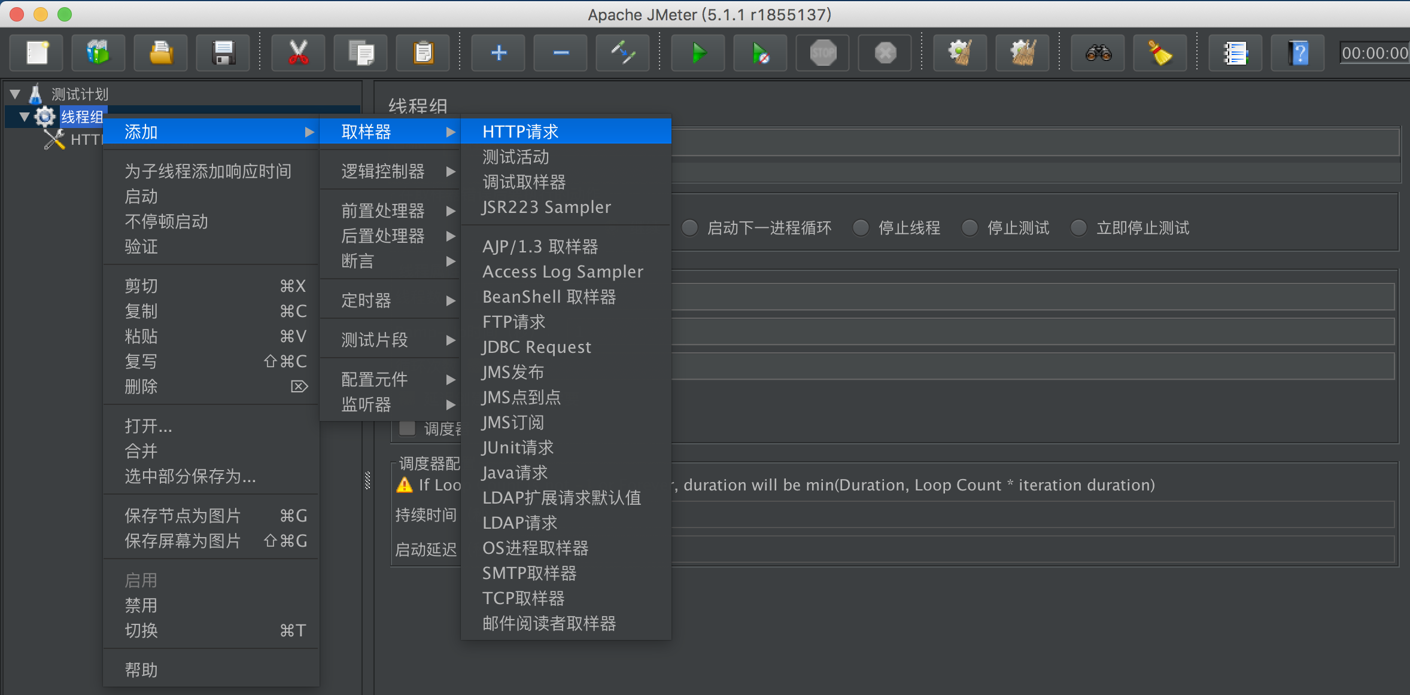Click 验证 in context menu

[211, 246]
